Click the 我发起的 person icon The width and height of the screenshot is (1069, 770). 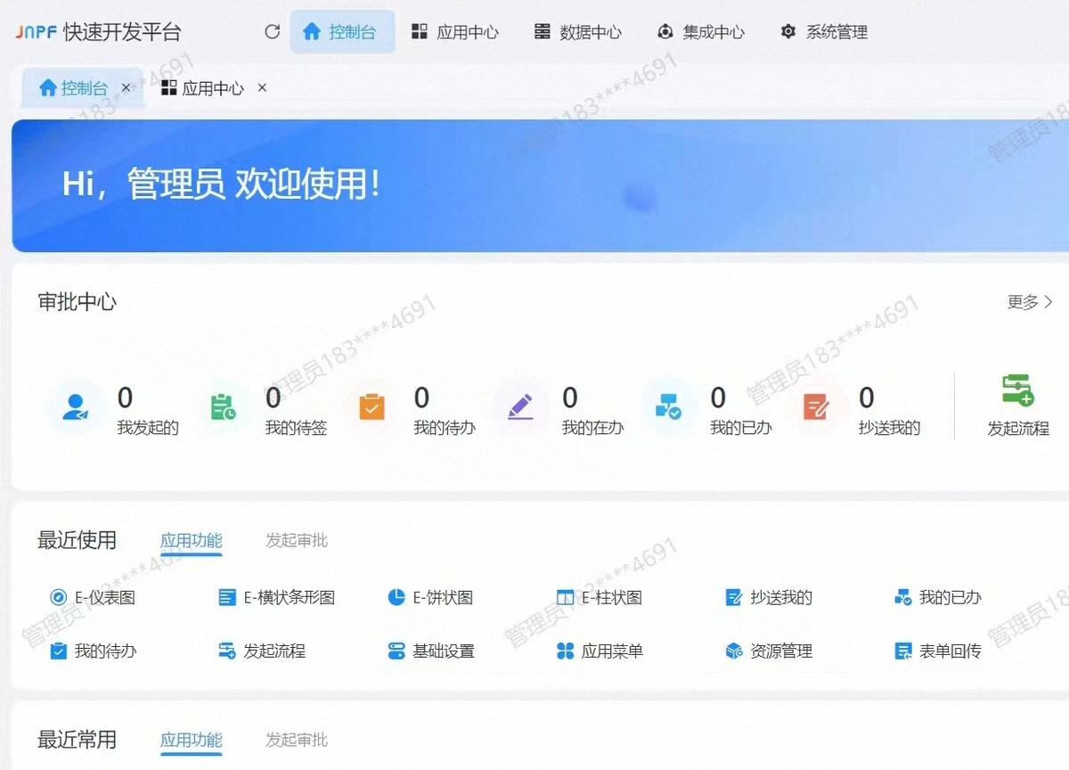point(75,407)
